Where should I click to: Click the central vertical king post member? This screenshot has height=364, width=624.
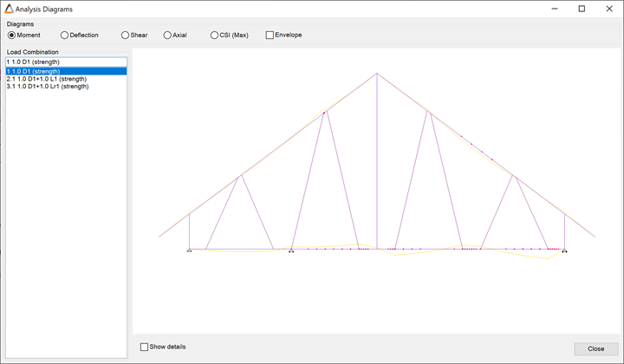377,161
